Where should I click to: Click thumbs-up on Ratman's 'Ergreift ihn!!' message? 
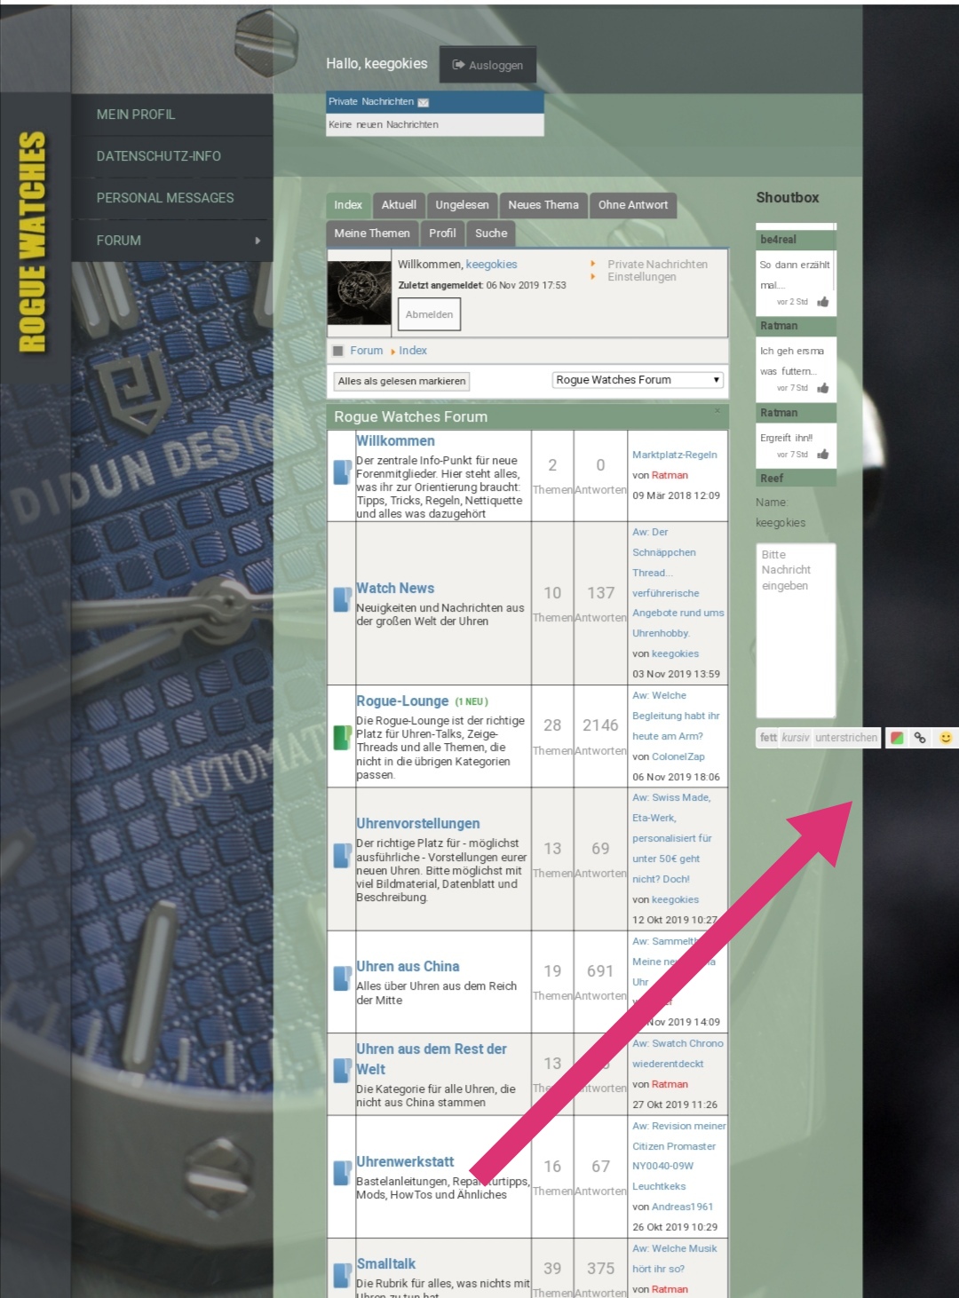[823, 455]
